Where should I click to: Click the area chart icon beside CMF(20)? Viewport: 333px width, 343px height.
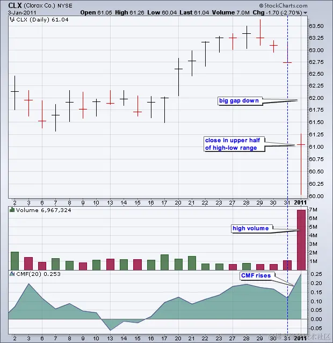12,274
